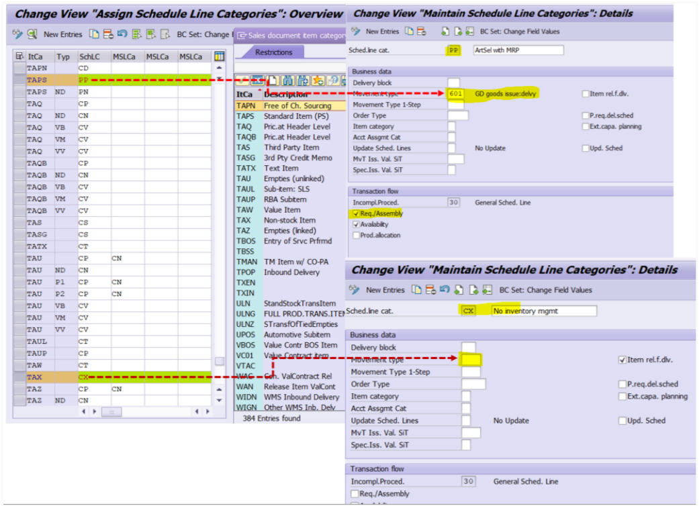Click the highlighted Movement type field showing 601
699x506 pixels.
pyautogui.click(x=455, y=94)
